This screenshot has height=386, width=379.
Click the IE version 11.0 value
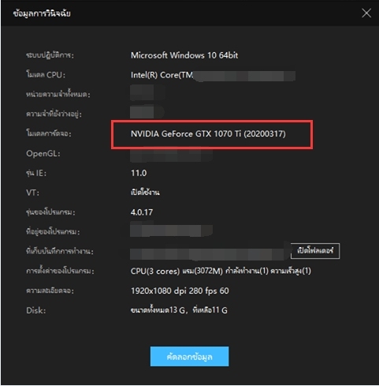pyautogui.click(x=139, y=173)
